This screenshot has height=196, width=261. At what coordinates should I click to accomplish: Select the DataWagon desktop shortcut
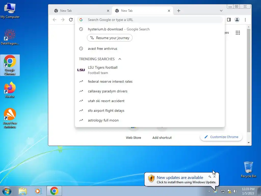tap(10, 37)
